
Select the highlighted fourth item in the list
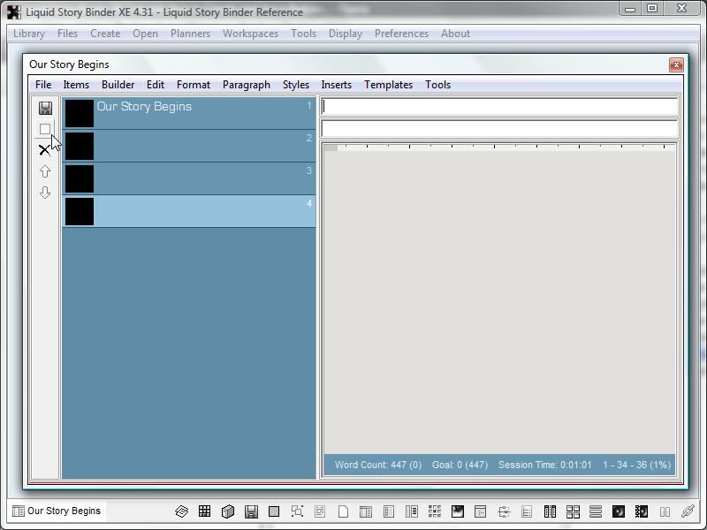pos(188,211)
